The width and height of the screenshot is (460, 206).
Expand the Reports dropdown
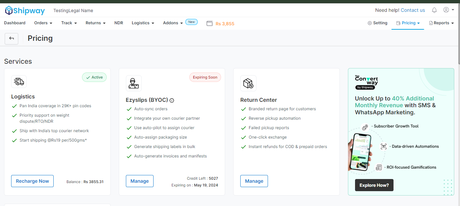[x=441, y=23]
